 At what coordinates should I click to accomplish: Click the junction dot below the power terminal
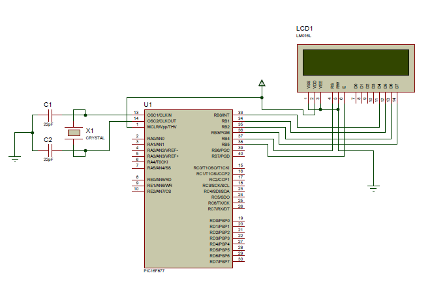[x=262, y=98]
